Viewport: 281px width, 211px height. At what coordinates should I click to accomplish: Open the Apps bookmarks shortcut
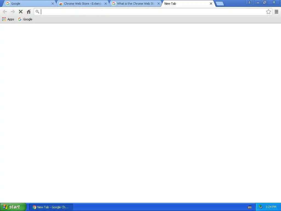pyautogui.click(x=8, y=19)
